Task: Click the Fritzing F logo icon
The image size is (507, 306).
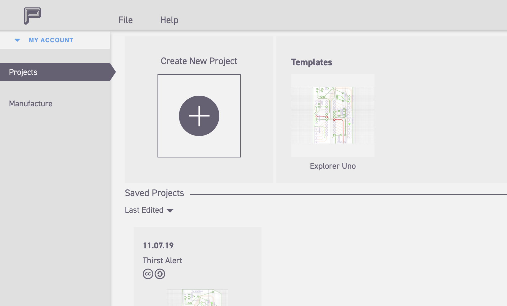Action: (x=32, y=16)
